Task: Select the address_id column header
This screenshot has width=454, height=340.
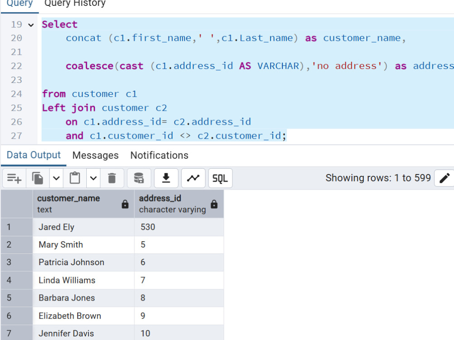Action: click(179, 204)
